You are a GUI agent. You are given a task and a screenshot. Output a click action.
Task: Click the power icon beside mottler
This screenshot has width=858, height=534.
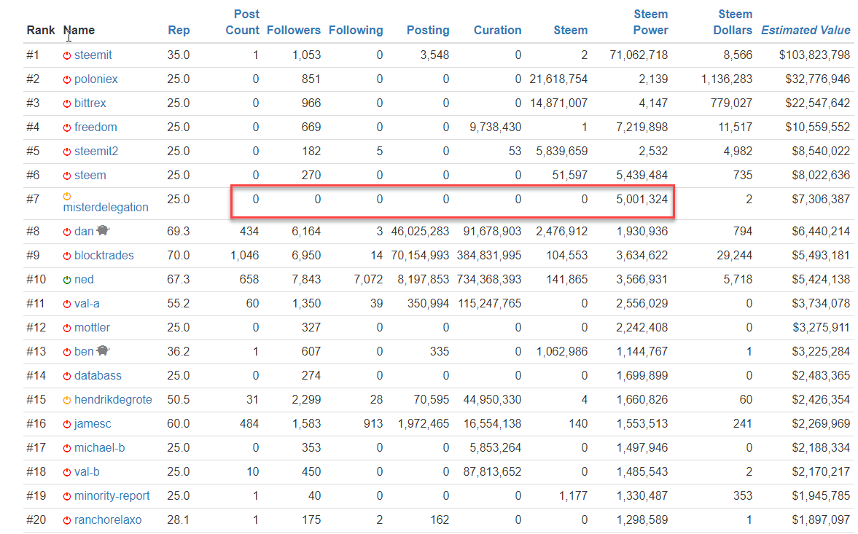click(67, 328)
